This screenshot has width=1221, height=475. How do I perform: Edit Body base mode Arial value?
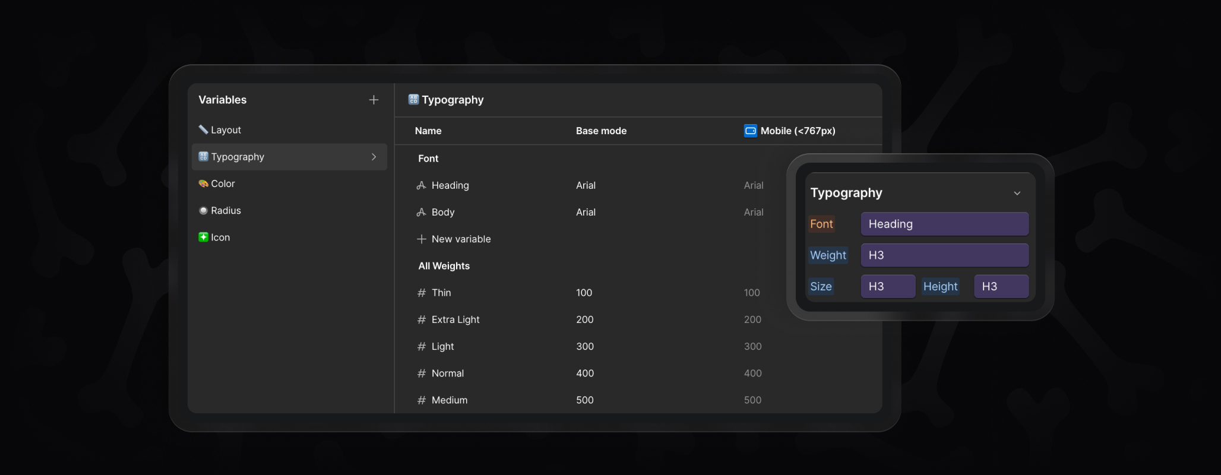click(586, 212)
